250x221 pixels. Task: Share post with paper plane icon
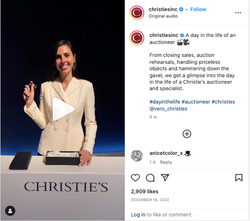coord(165,177)
